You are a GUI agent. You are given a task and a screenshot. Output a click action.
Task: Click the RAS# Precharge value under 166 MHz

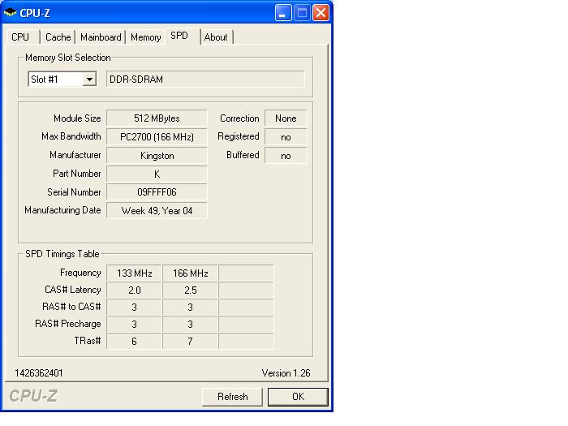191,325
